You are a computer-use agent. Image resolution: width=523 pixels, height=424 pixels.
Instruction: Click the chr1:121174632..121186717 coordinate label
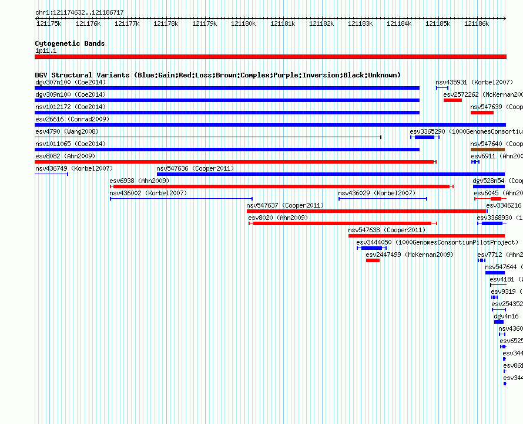click(79, 12)
